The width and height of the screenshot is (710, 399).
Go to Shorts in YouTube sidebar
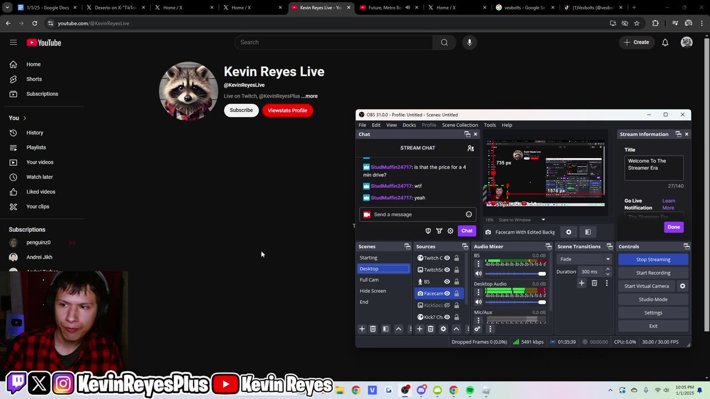(x=34, y=79)
